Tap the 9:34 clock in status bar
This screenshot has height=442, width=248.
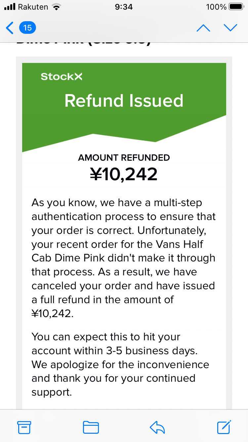(124, 7)
